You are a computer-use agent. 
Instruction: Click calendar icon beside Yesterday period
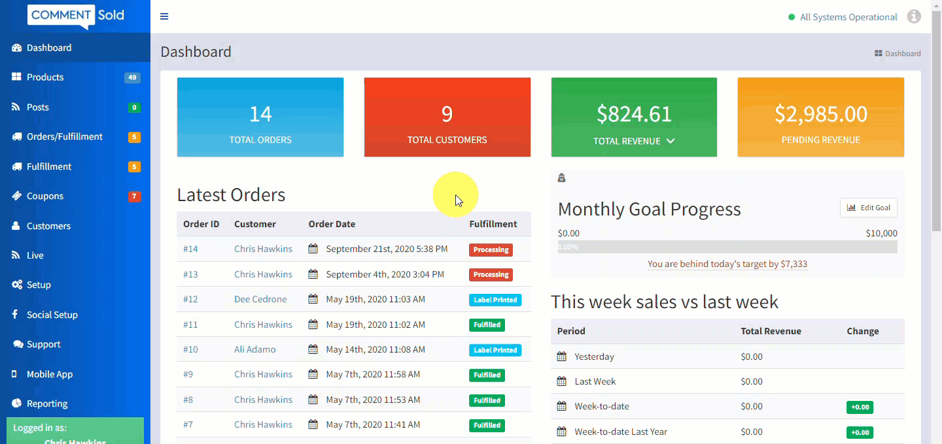[561, 357]
